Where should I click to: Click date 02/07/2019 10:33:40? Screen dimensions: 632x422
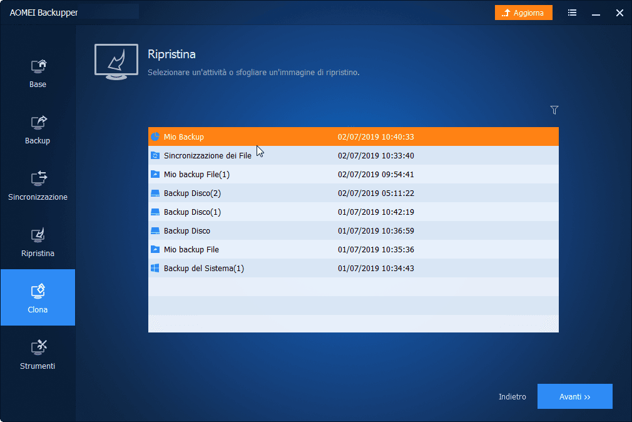tap(376, 156)
